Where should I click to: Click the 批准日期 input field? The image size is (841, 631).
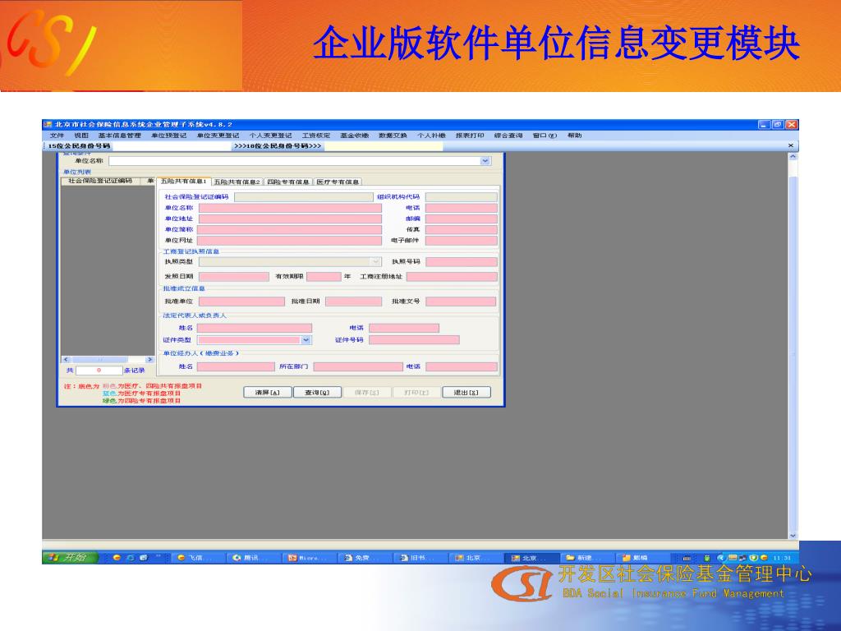(353, 302)
